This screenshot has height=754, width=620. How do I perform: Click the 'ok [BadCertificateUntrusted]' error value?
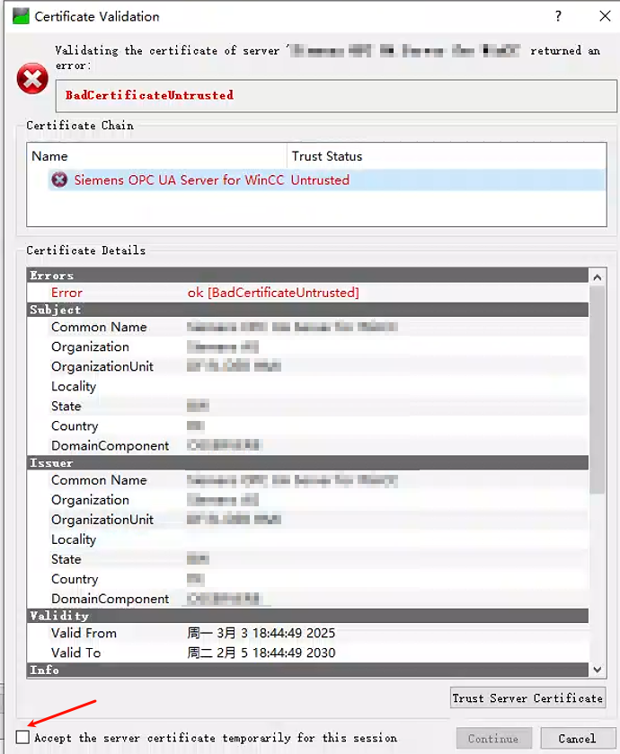273,293
